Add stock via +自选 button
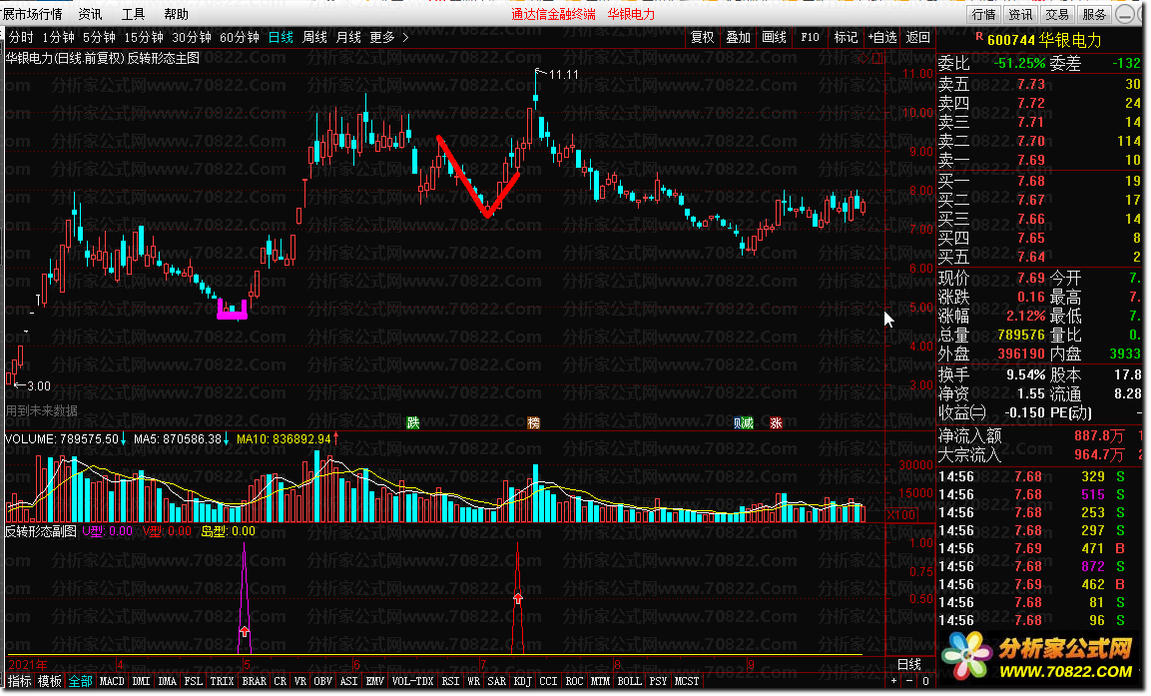The height and width of the screenshot is (696, 1151). [x=882, y=37]
